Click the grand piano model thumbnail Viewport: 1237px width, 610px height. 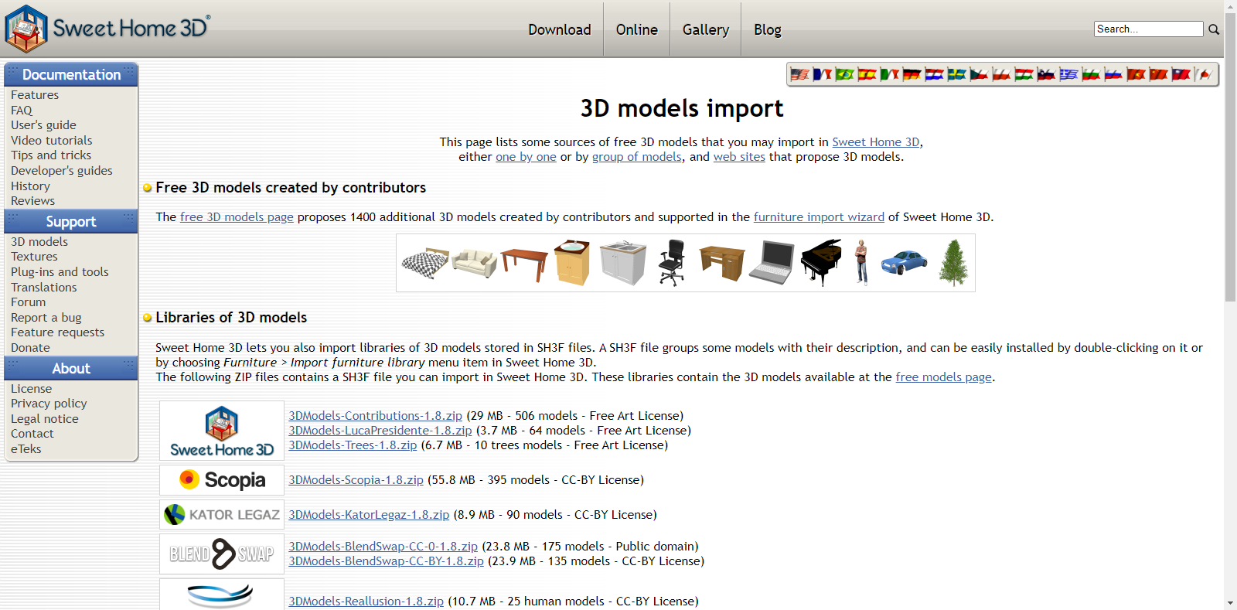pyautogui.click(x=820, y=262)
